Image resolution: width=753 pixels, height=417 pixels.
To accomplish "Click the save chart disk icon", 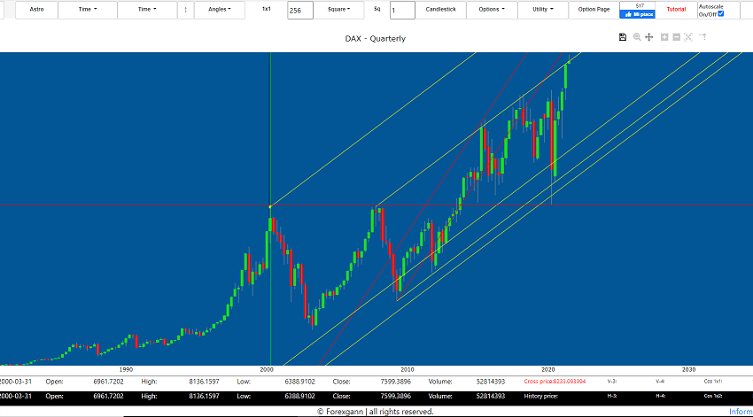I will [623, 37].
